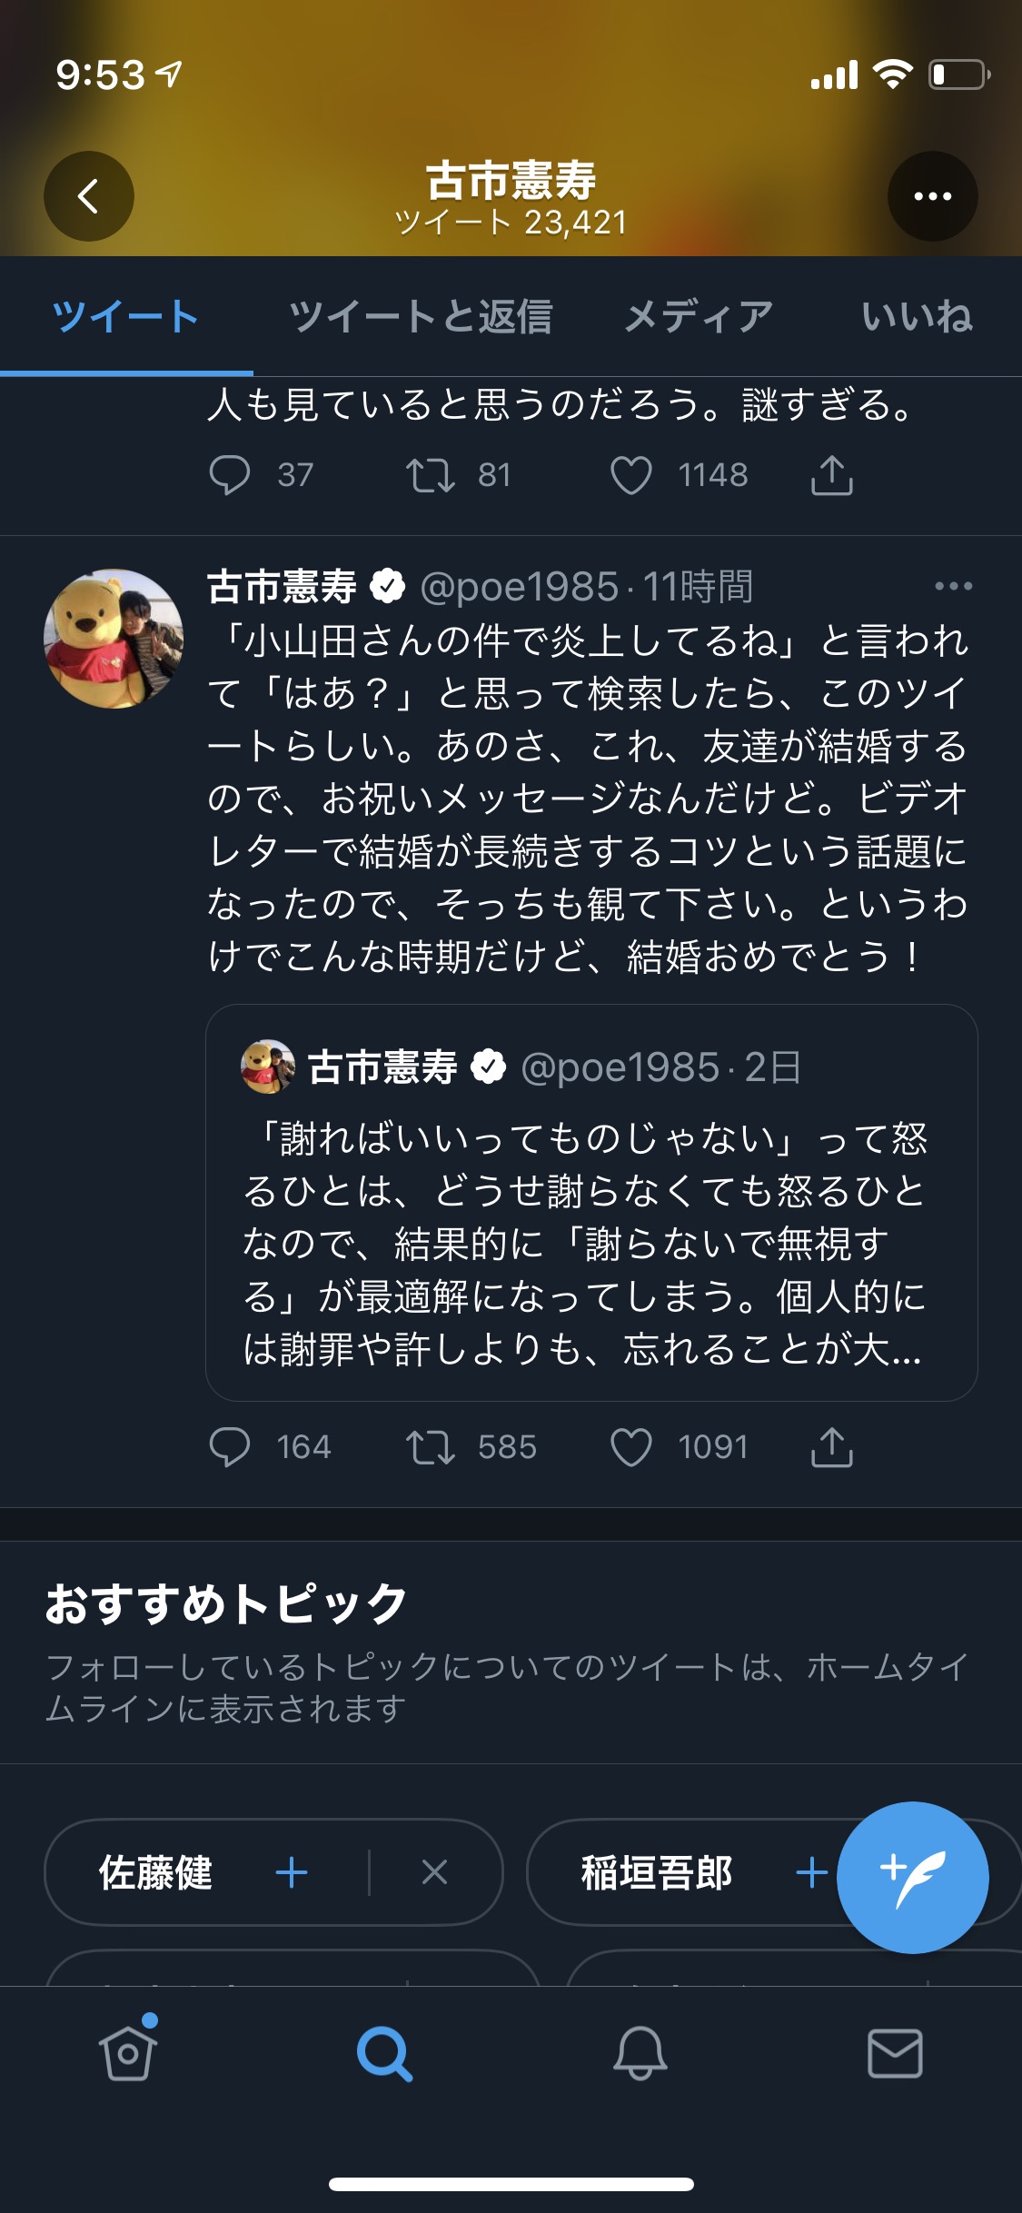Open the Notifications bell tab

point(640,2053)
